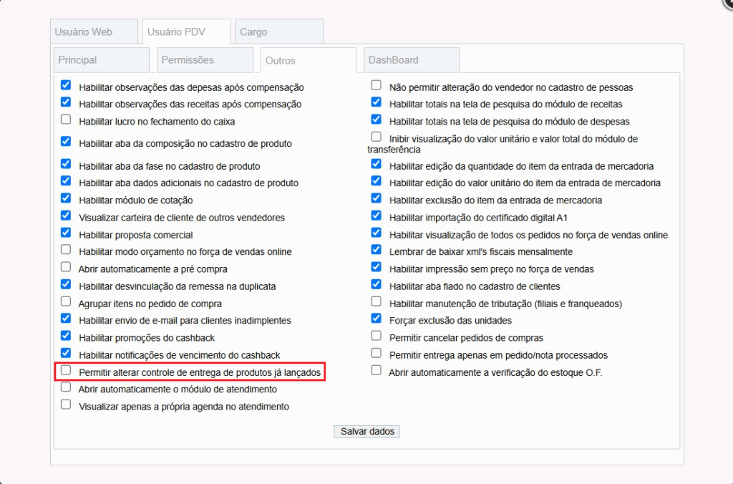
Task: Toggle Lembrar de baixar xml's fiscais mensalmente
Action: [377, 249]
